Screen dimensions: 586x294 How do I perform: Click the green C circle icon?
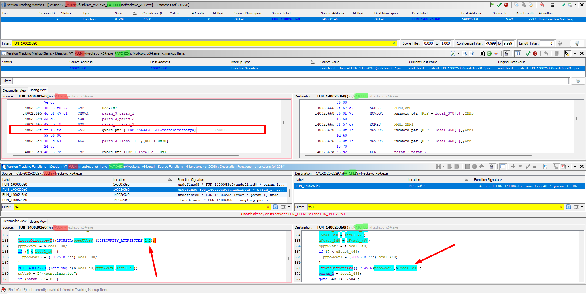point(489,53)
